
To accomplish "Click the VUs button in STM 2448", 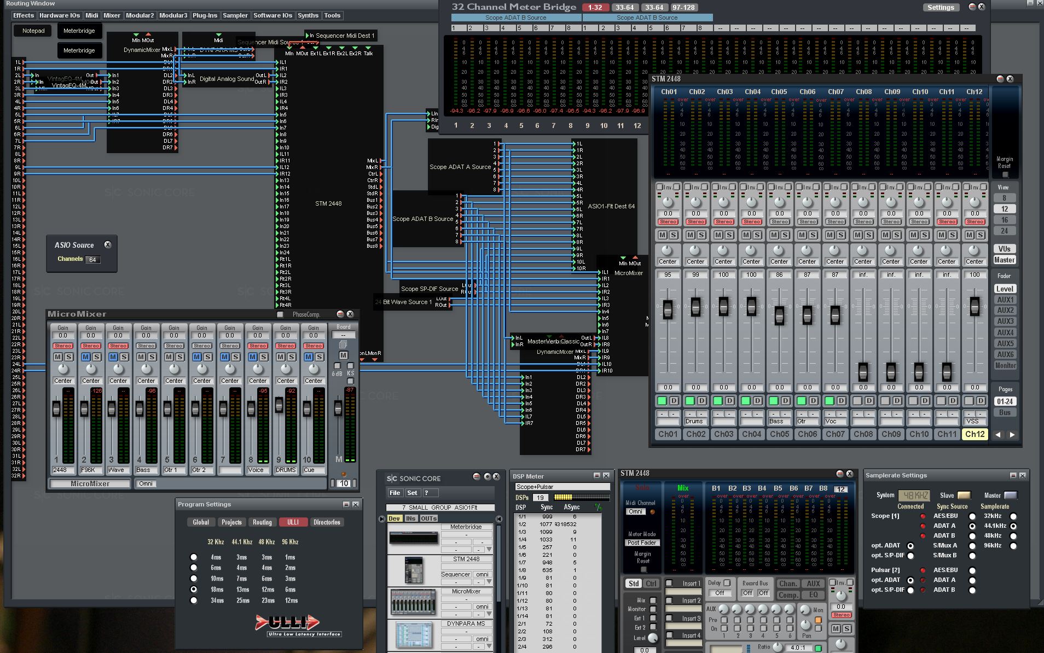I will [x=1005, y=249].
